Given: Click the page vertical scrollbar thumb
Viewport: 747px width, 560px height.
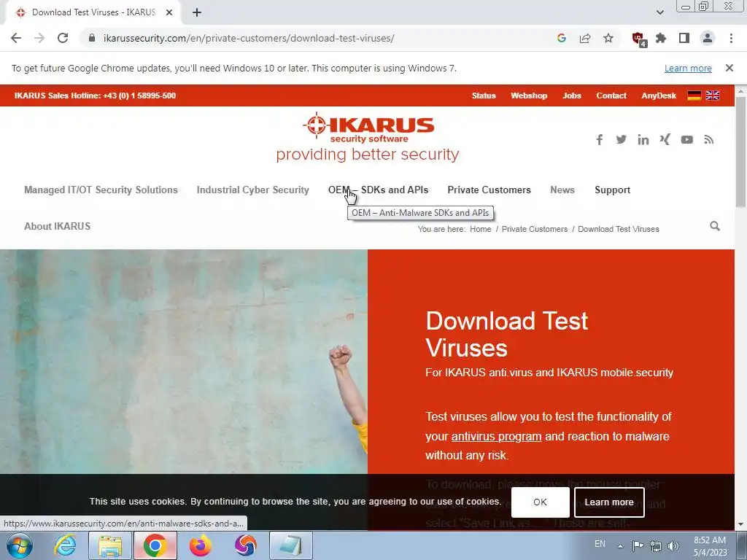Looking at the screenshot, I should pos(740,152).
